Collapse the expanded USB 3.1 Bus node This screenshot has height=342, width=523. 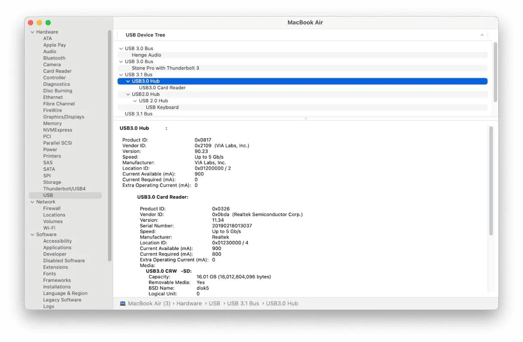tap(121, 75)
